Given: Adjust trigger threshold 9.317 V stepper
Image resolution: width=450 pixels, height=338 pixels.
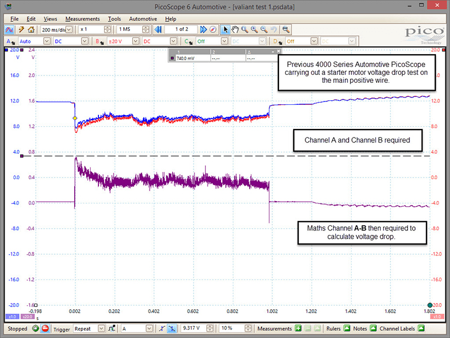Looking at the screenshot, I should [x=210, y=328].
